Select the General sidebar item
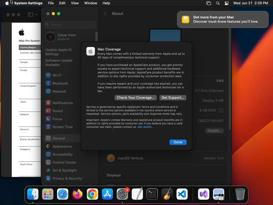 click(62, 139)
